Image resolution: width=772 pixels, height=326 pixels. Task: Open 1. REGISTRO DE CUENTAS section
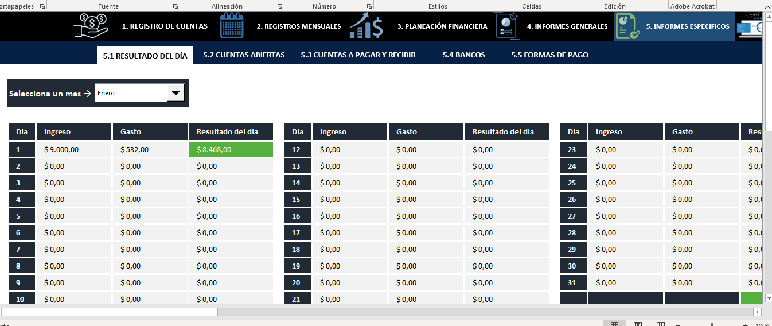tap(165, 26)
